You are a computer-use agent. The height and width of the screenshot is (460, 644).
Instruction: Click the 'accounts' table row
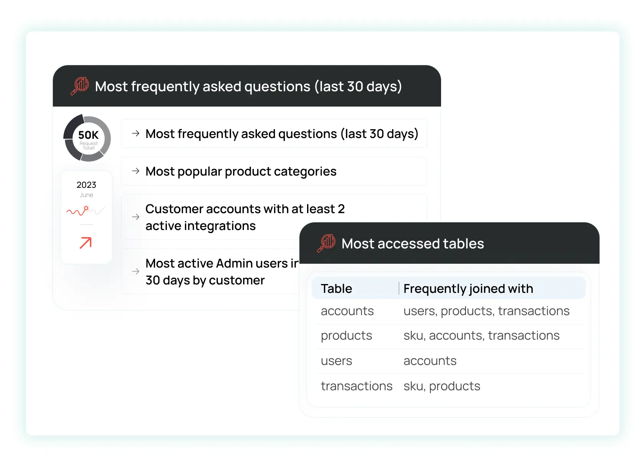tap(449, 311)
